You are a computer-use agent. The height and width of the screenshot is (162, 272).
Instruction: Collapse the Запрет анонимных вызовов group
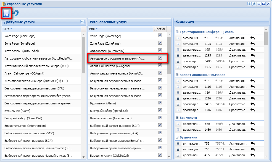click(177, 75)
